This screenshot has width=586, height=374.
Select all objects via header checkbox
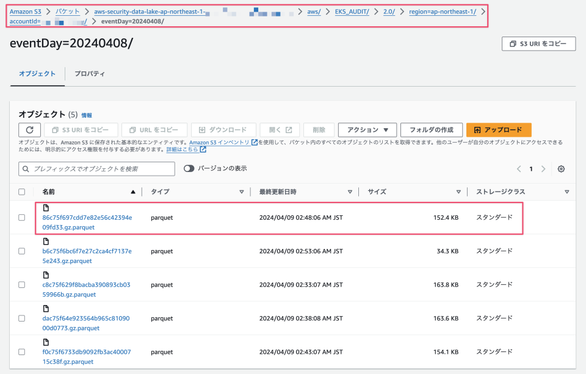21,191
